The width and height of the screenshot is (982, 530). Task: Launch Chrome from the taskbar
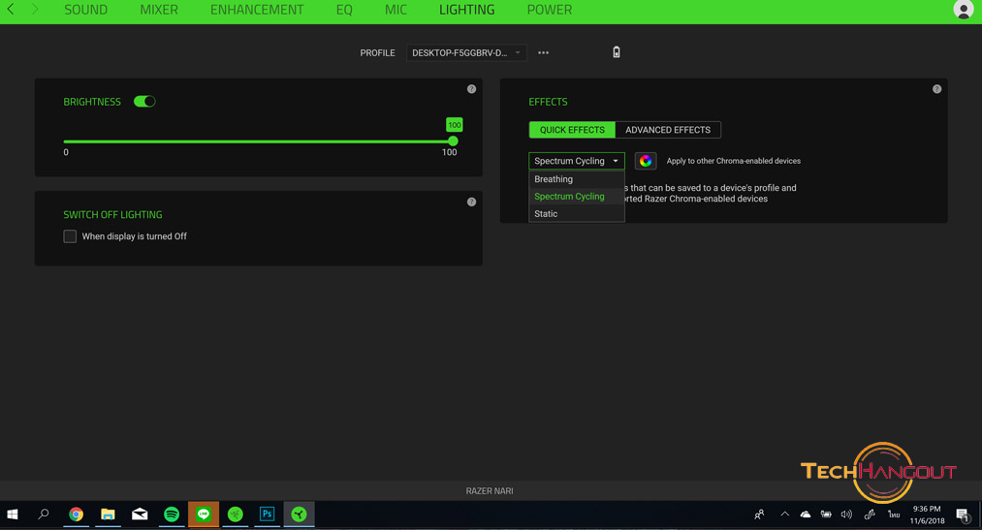76,514
